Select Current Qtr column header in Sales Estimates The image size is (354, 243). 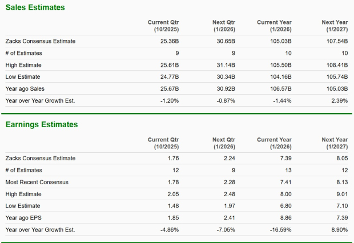click(x=163, y=26)
